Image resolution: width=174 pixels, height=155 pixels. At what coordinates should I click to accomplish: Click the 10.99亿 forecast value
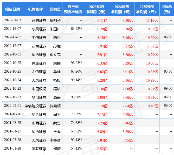click(x=152, y=80)
